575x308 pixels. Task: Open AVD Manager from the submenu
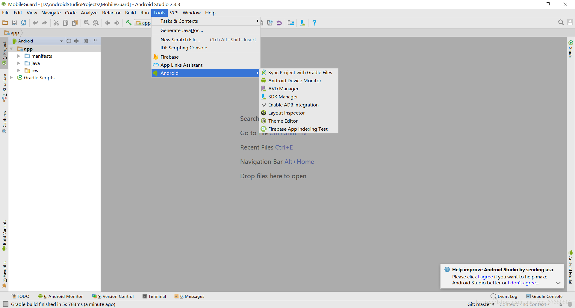[283, 89]
